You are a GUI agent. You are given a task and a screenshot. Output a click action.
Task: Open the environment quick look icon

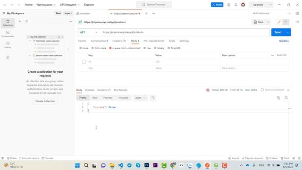(297, 13)
